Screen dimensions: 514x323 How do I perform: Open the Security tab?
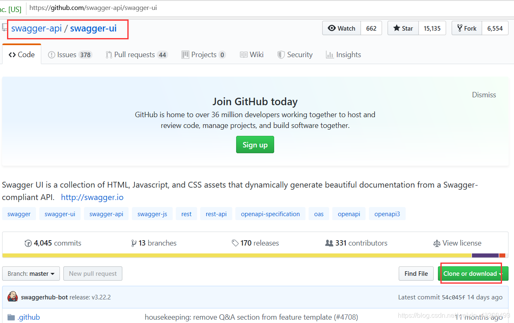295,55
